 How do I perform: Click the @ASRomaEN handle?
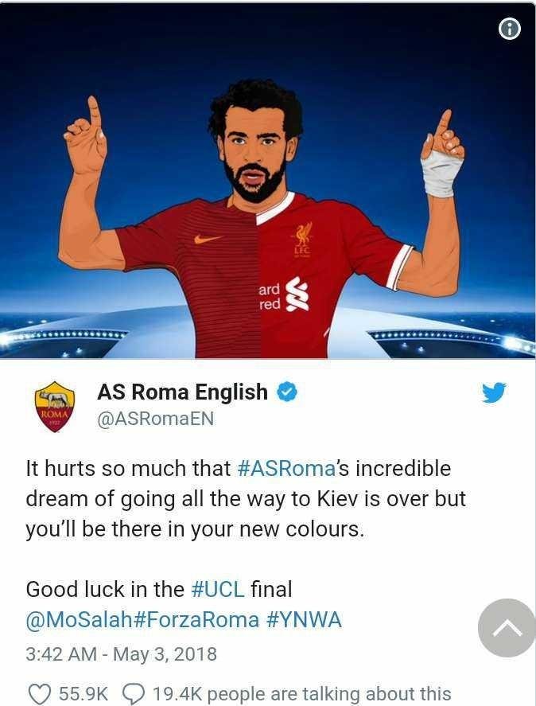155,419
